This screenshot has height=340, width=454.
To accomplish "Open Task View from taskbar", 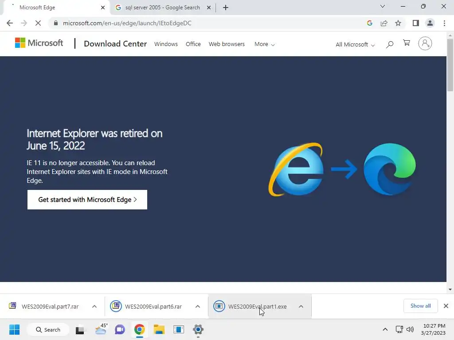I will (80, 330).
